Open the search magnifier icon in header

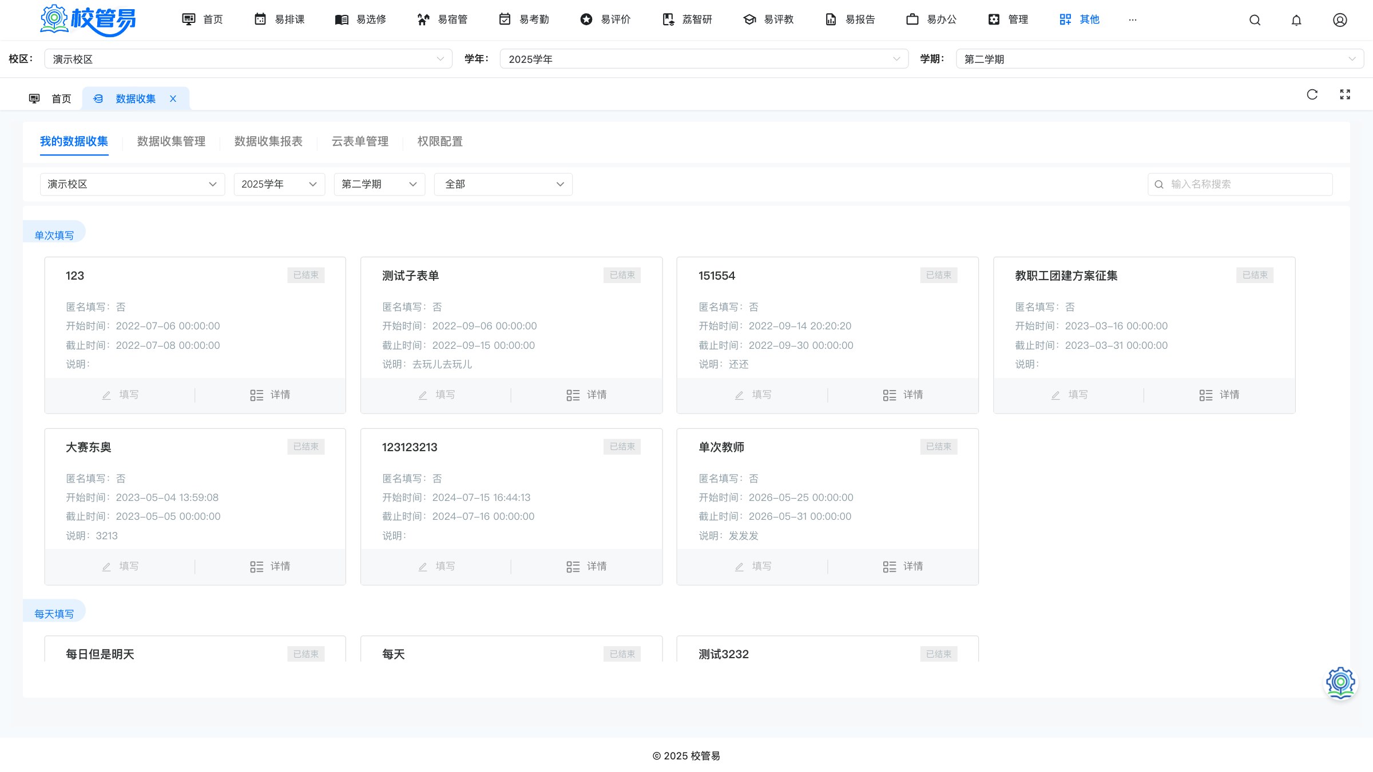pos(1255,20)
